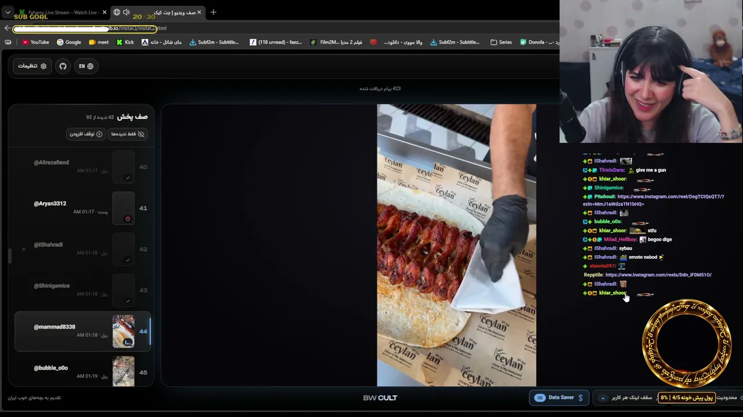743x417 pixels.
Task: Select @bubble_o0o queue item 45
Action: pos(82,372)
